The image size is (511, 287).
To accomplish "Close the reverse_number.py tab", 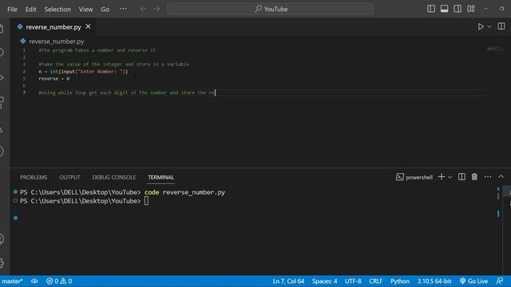I will pyautogui.click(x=88, y=26).
